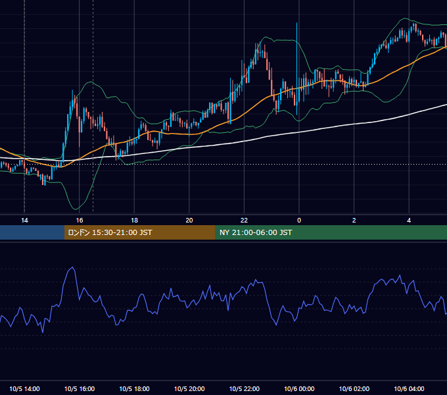Click the oscillator's highest peak near 16:00
447x395 pixels.
(x=73, y=267)
